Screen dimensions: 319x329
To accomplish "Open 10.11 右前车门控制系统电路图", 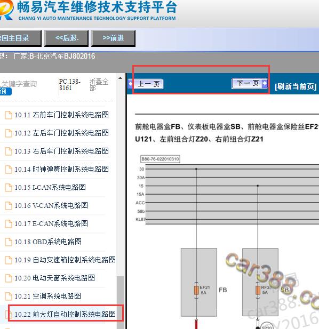I will (61, 115).
